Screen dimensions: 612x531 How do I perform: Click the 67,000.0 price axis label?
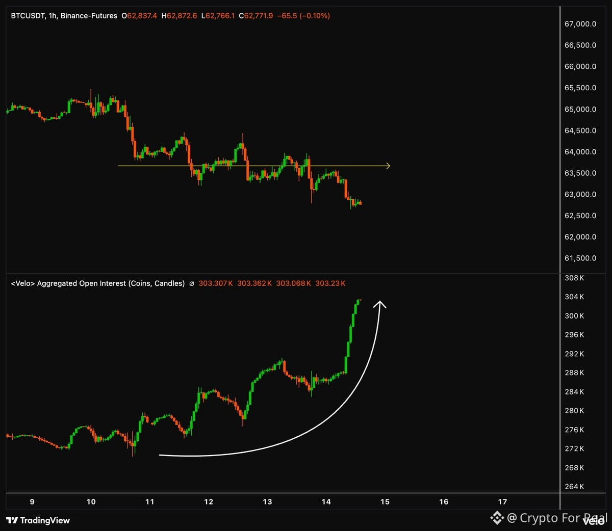(580, 24)
